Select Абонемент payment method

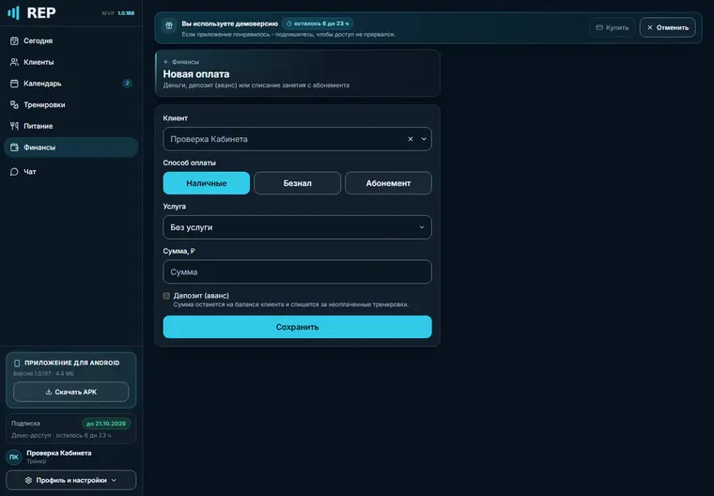tap(388, 183)
